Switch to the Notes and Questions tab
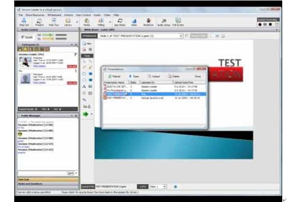The image size is (294, 202). [48, 184]
